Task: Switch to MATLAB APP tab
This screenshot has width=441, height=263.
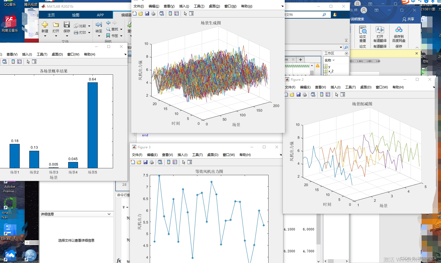Action: [100, 15]
